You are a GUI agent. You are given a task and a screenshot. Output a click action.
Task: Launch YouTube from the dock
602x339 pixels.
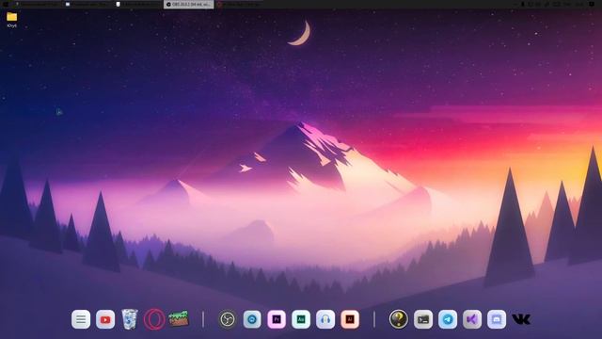[x=105, y=319]
